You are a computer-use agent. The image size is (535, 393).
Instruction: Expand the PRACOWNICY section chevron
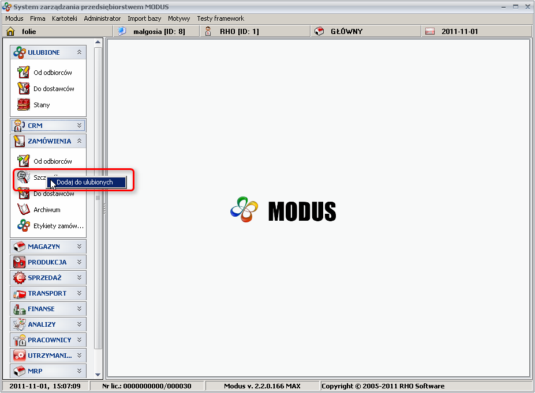pyautogui.click(x=79, y=339)
